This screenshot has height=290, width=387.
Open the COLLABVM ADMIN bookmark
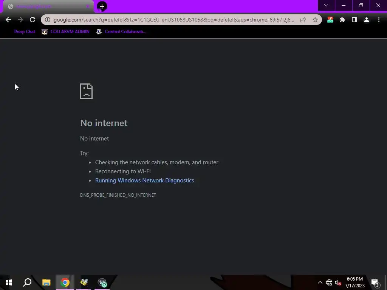click(65, 32)
